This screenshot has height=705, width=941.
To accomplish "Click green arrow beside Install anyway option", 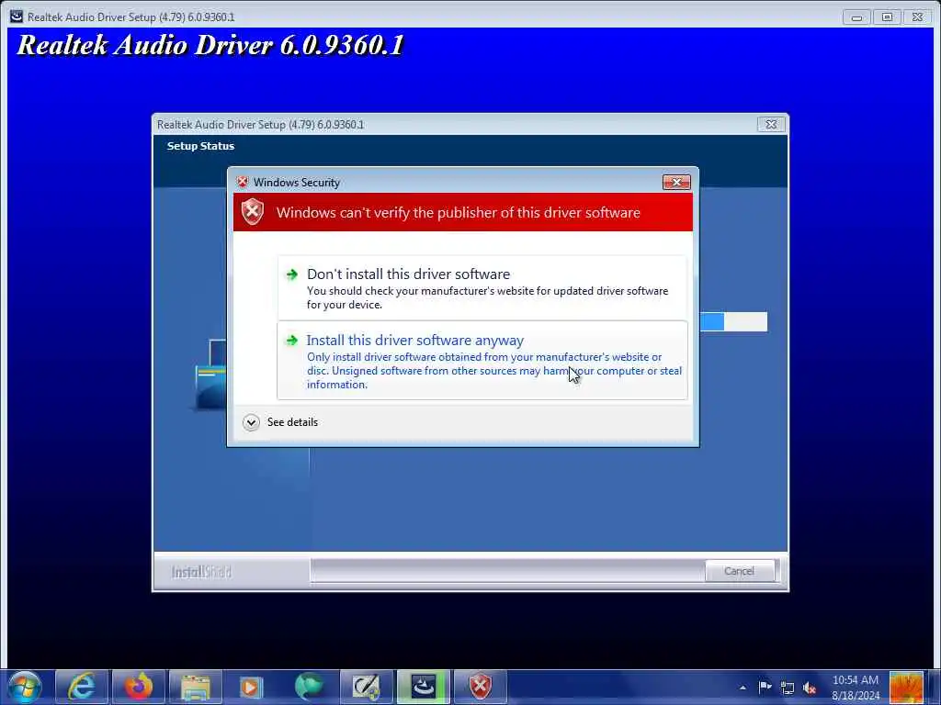I will [291, 341].
